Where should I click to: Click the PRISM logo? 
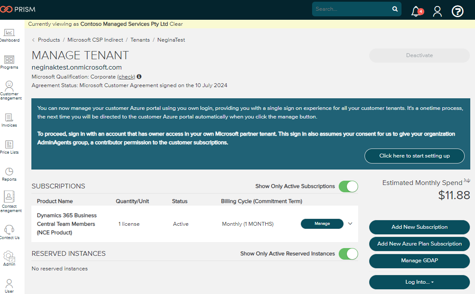[18, 9]
